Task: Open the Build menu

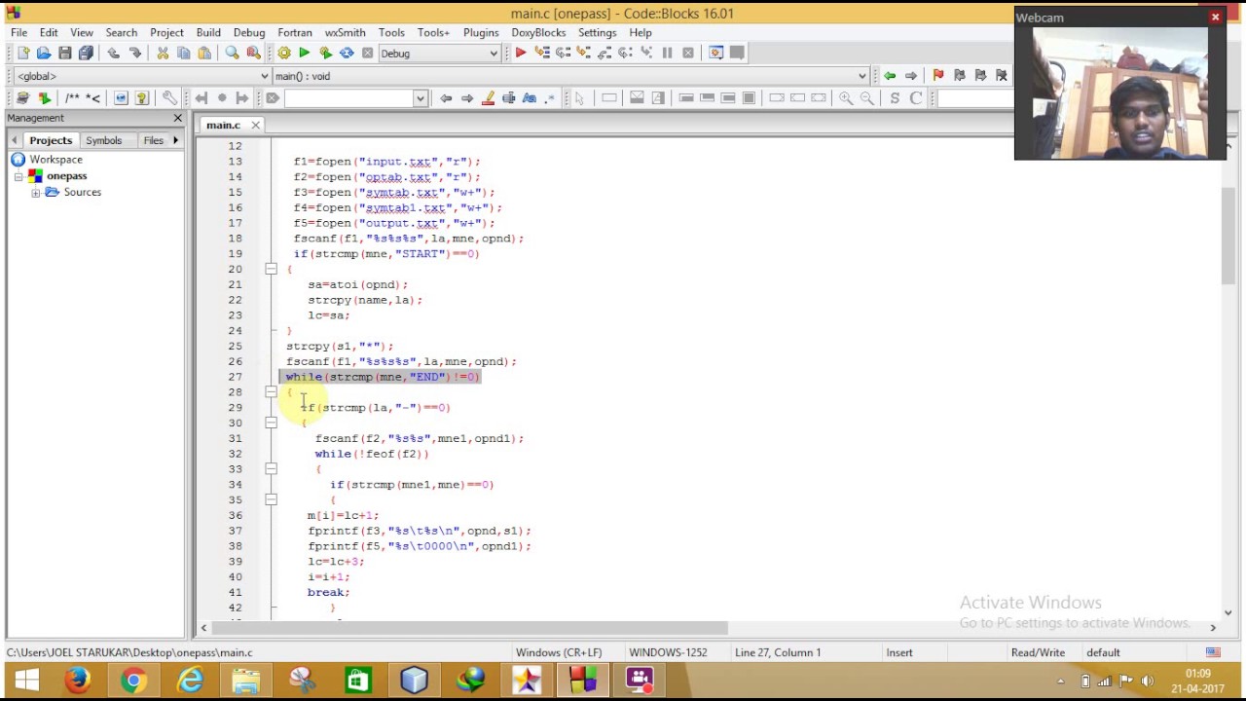Action: [x=208, y=32]
